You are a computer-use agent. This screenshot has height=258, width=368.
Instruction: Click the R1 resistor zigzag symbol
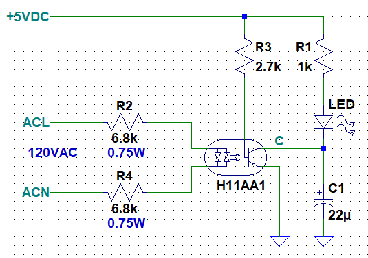324,56
